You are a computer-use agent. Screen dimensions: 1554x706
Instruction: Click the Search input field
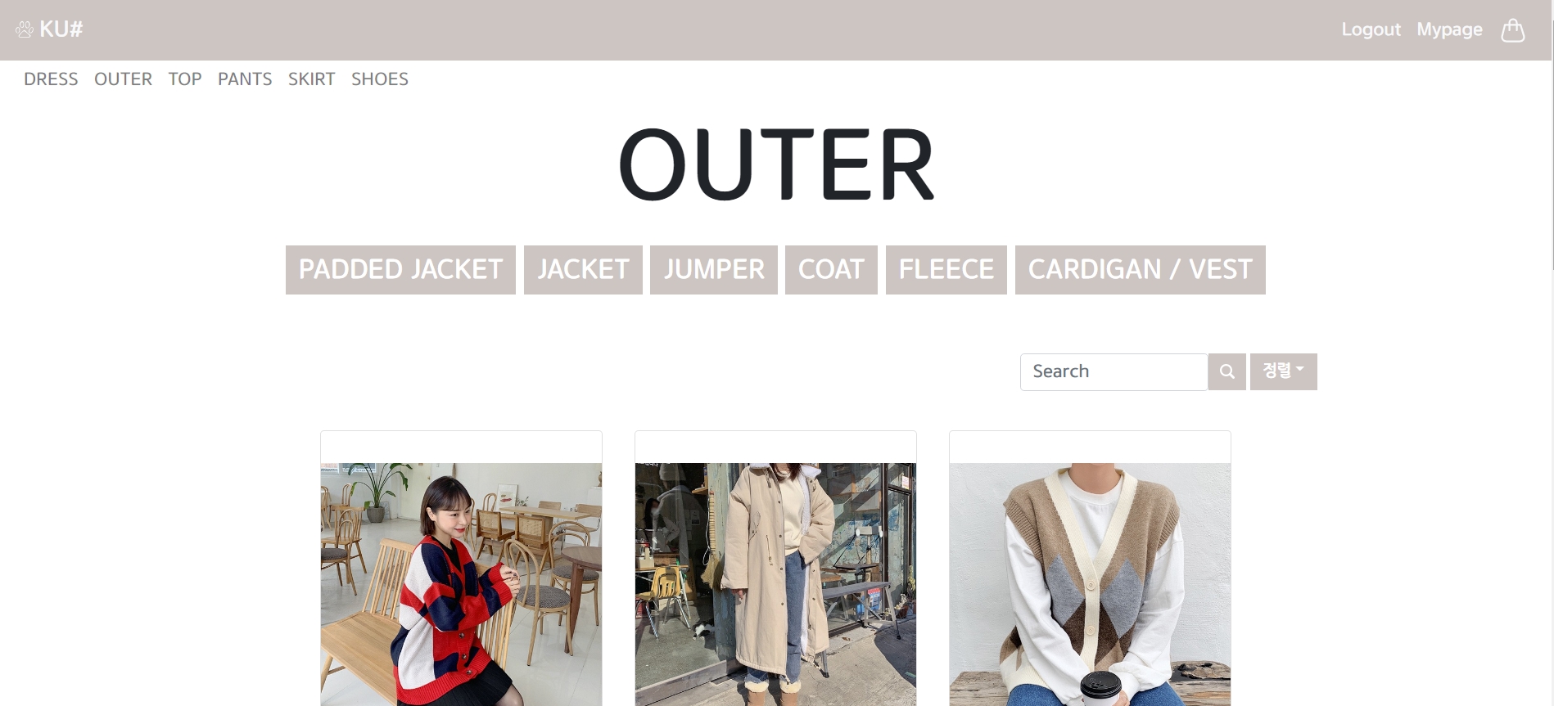pyautogui.click(x=1114, y=371)
